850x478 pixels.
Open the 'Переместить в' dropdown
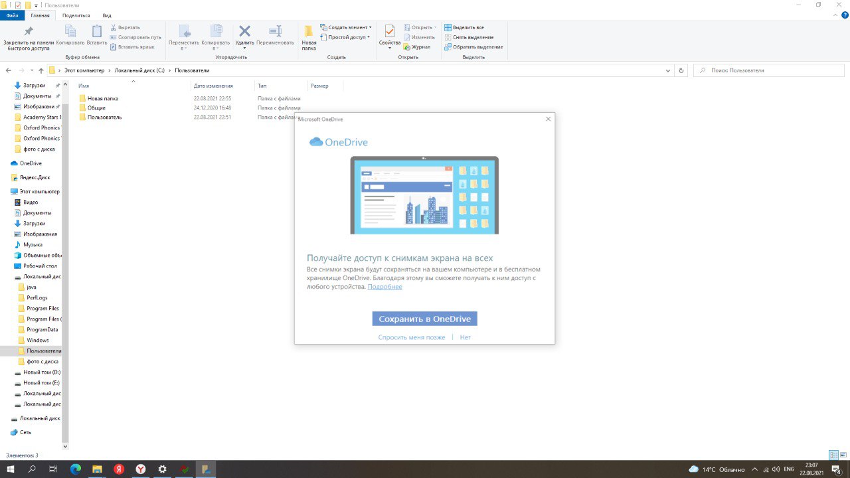tap(184, 37)
